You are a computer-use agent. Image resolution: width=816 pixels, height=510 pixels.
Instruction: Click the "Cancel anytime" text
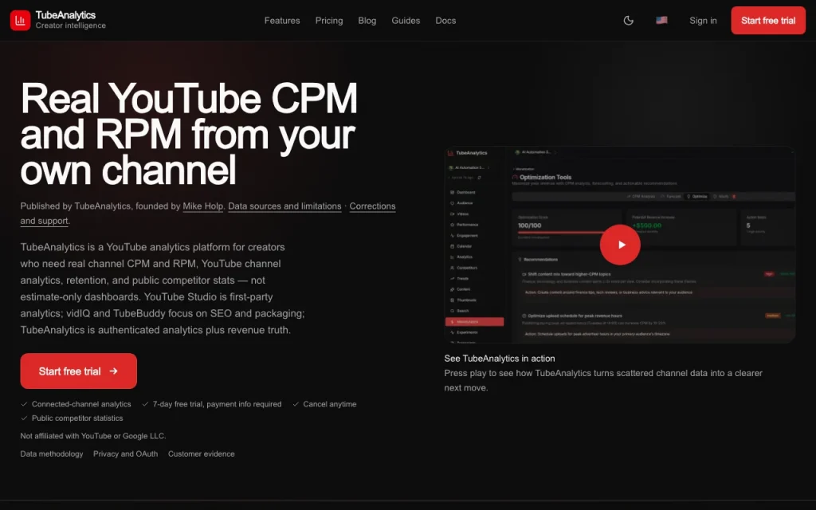[x=329, y=404]
